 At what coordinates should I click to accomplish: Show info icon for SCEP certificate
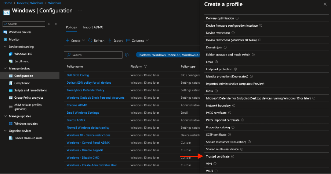229,135
